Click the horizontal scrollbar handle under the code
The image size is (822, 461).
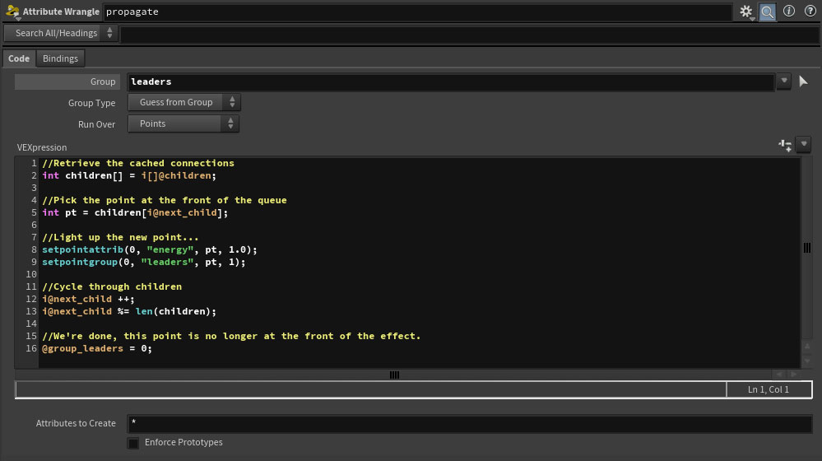coord(394,375)
